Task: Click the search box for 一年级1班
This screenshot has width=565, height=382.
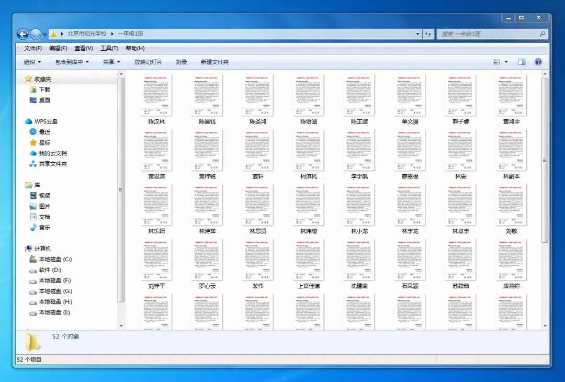Action: tap(492, 34)
